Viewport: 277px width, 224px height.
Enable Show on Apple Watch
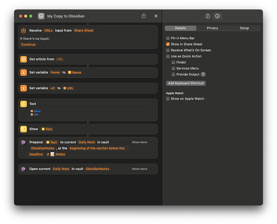168,99
